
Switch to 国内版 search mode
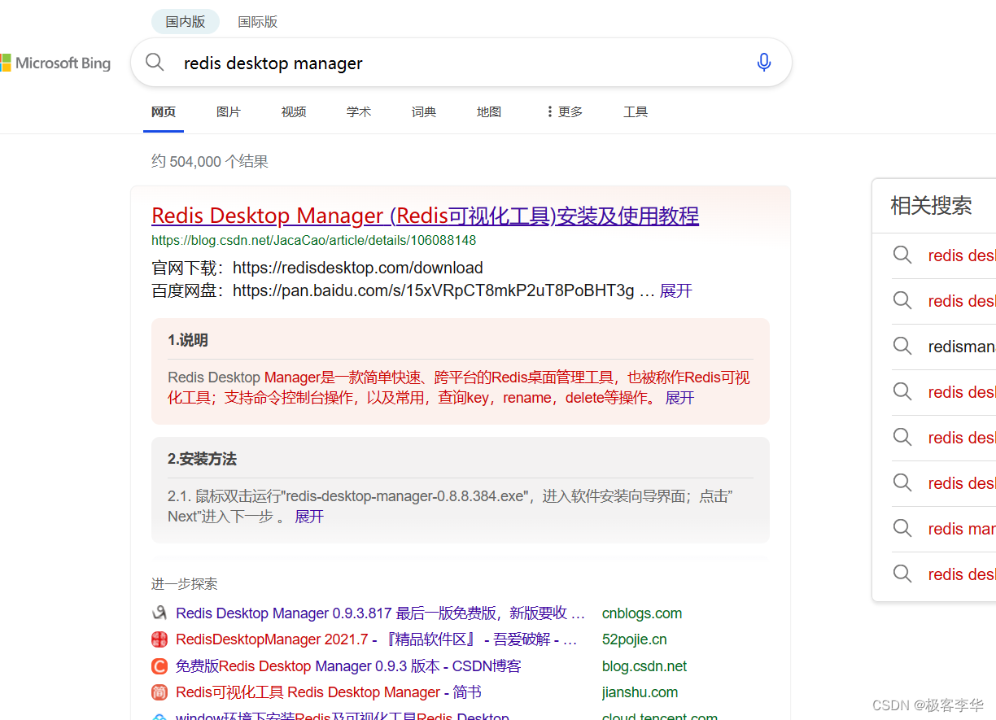coord(185,22)
